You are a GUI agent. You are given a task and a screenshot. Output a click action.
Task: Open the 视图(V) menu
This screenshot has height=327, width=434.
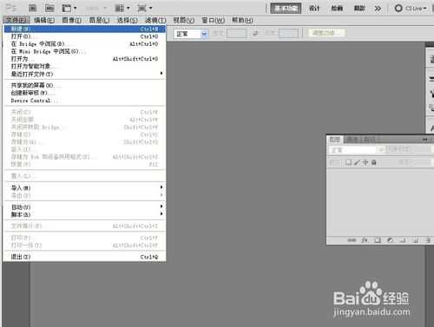(184, 20)
